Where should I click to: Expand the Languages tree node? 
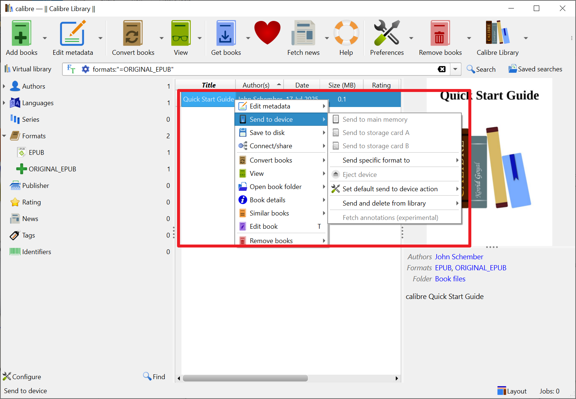coord(4,103)
